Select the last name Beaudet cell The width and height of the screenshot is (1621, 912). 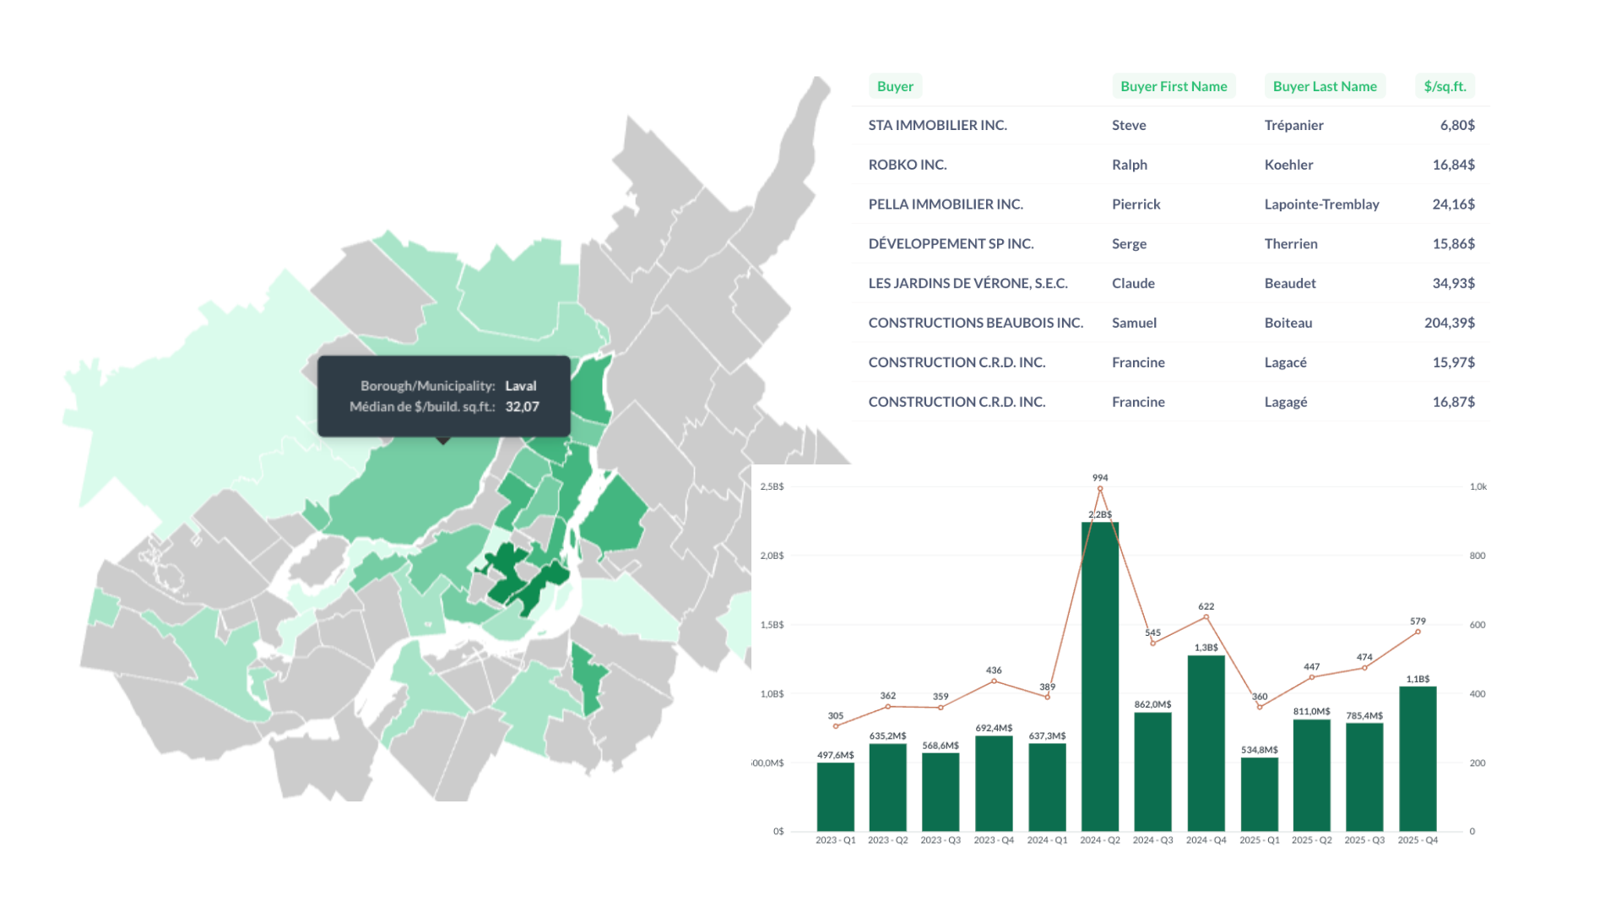click(1290, 284)
